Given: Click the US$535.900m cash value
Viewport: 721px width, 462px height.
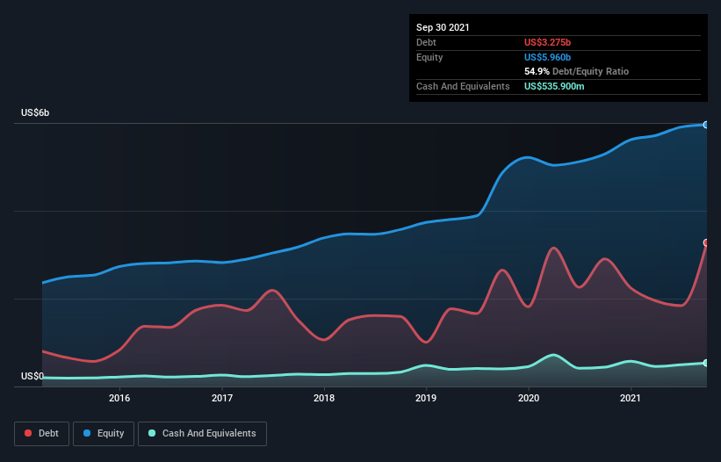Looking at the screenshot, I should pos(554,86).
